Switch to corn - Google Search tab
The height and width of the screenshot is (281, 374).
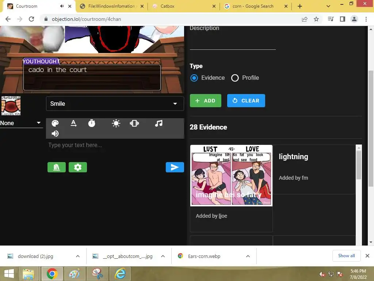[x=253, y=6]
